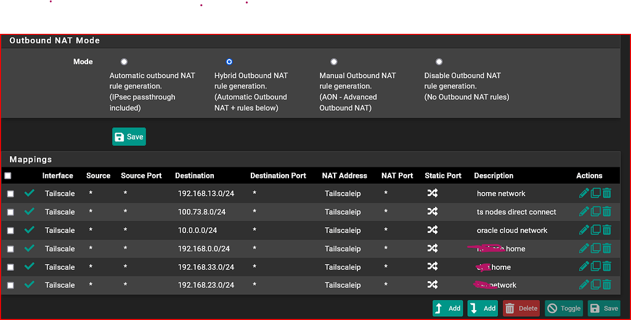This screenshot has width=631, height=320.
Task: Edit the 192.168.33.0/24 mapping
Action: [x=584, y=267]
